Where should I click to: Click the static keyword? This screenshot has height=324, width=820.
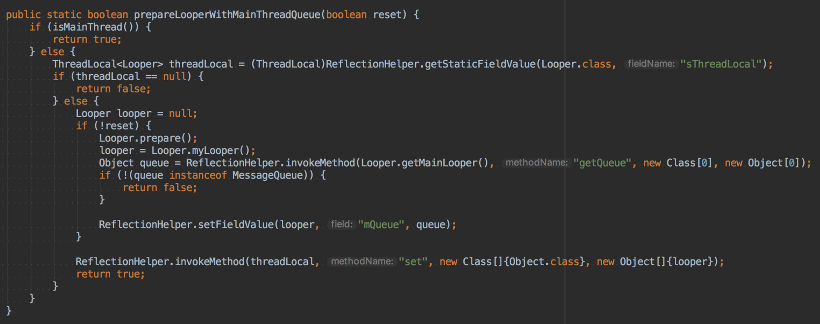point(64,15)
